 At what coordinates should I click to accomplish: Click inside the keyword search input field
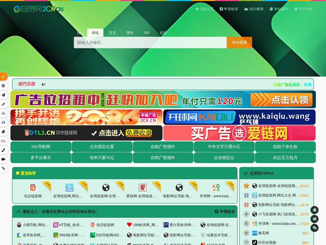[150, 42]
